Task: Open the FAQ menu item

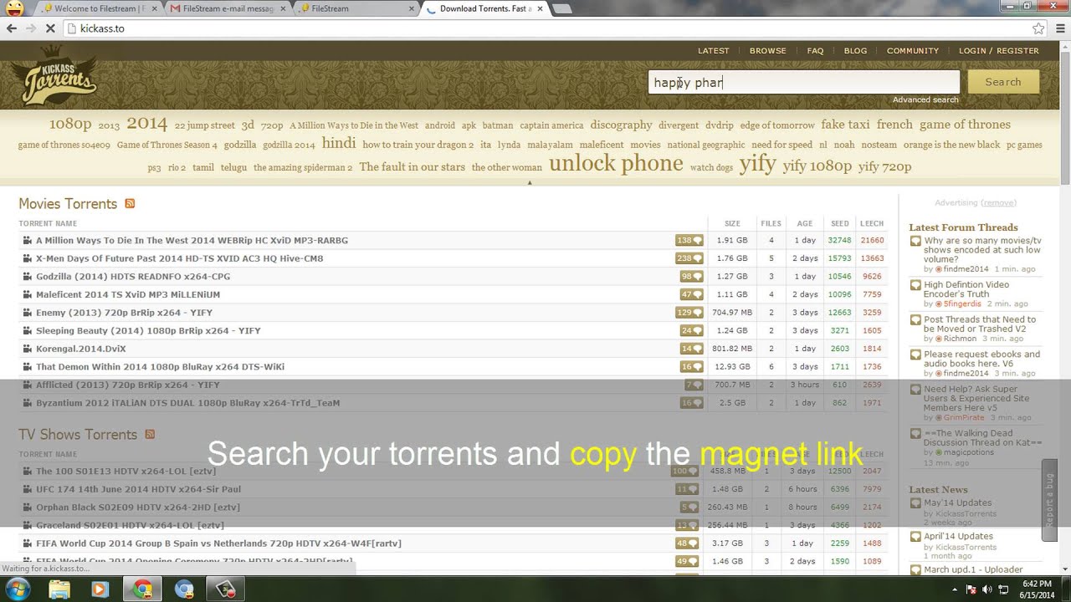Action: (815, 51)
